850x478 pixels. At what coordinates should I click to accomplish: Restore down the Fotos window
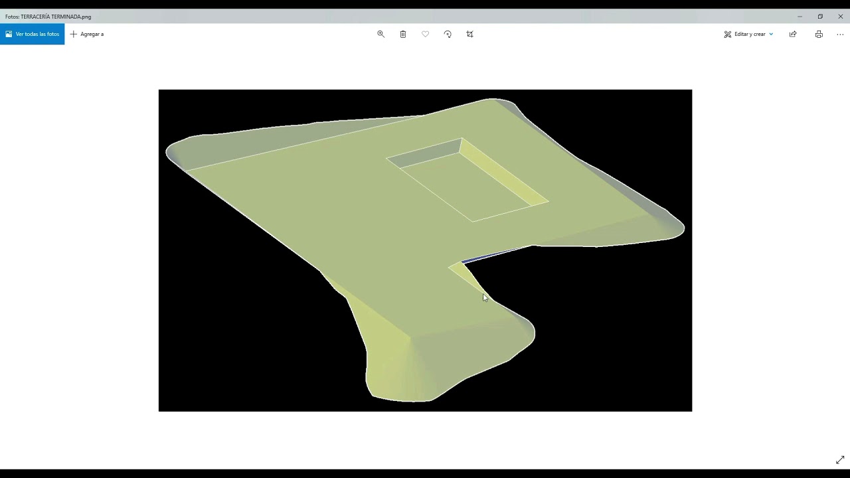point(820,17)
